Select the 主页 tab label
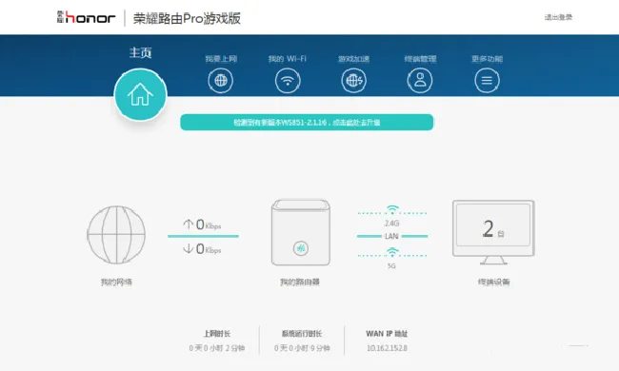 tap(141, 52)
